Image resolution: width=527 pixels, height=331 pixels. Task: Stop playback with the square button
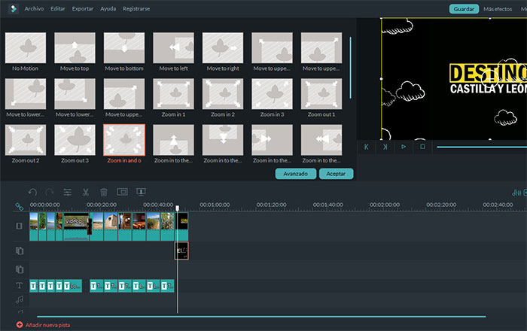(422, 147)
